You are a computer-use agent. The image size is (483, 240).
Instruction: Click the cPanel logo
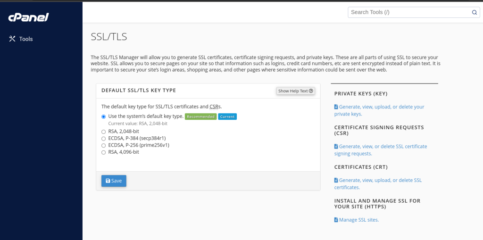coord(28,17)
